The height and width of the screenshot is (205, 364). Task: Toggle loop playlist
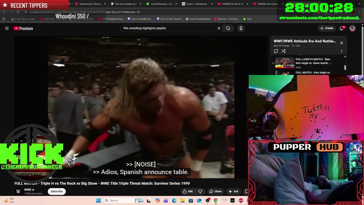pos(276,51)
